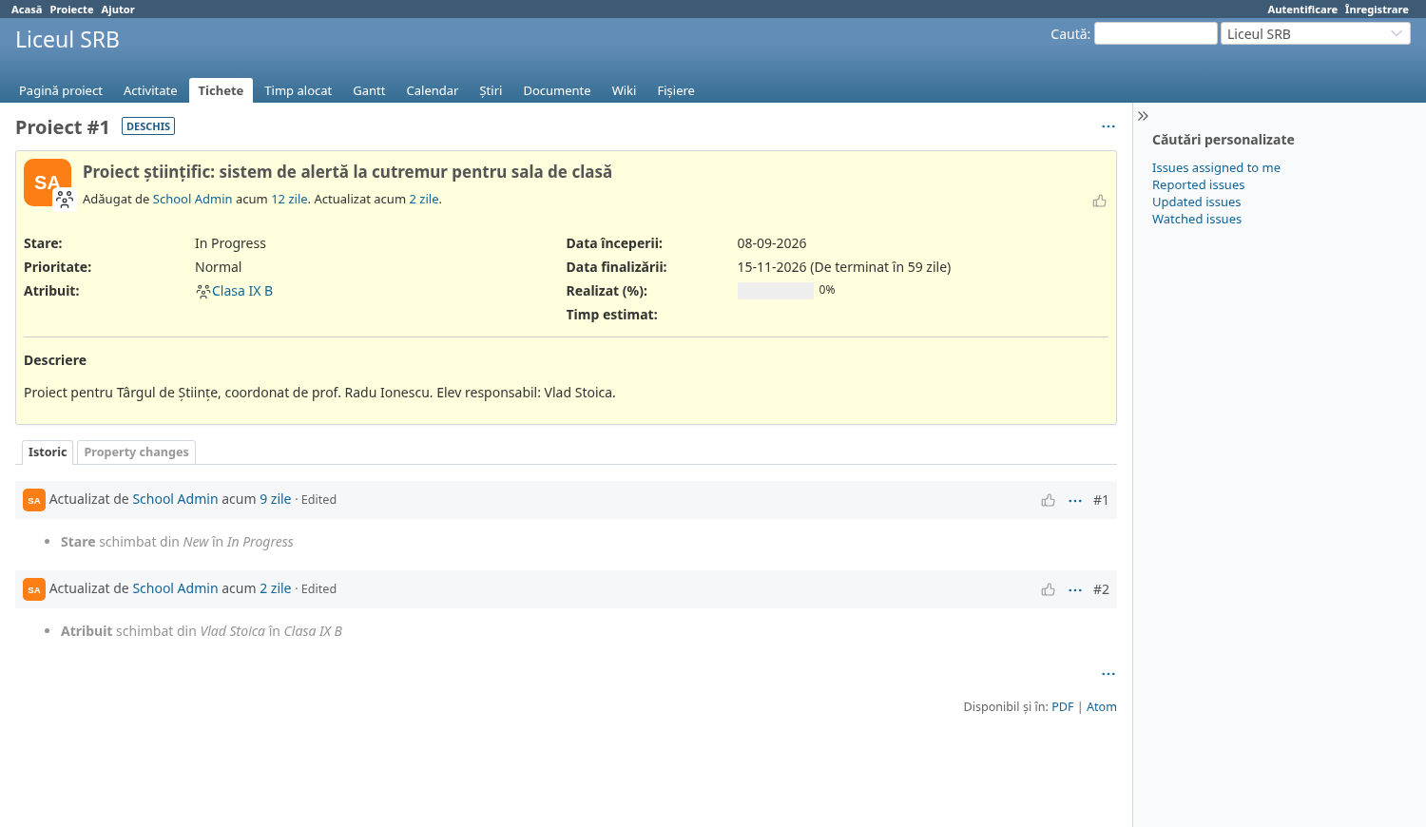Open Watched issues query
This screenshot has height=827, width=1426.
pos(1197,220)
